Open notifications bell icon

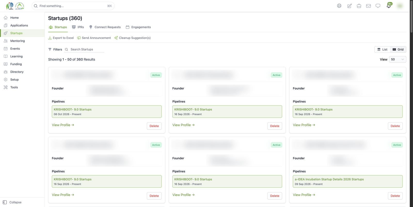pos(389,6)
